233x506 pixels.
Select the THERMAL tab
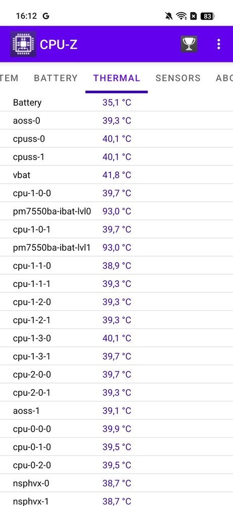(117, 78)
